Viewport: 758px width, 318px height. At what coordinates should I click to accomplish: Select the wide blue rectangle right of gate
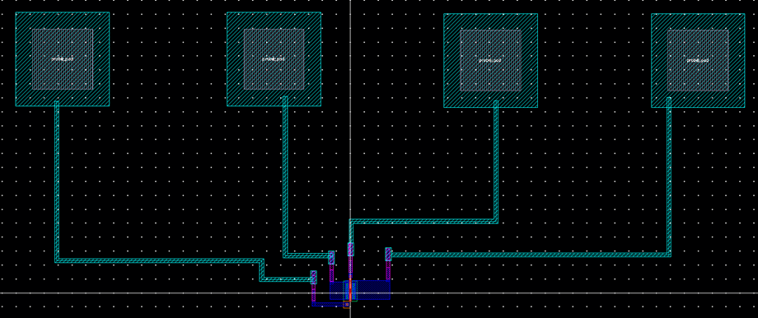click(x=372, y=290)
